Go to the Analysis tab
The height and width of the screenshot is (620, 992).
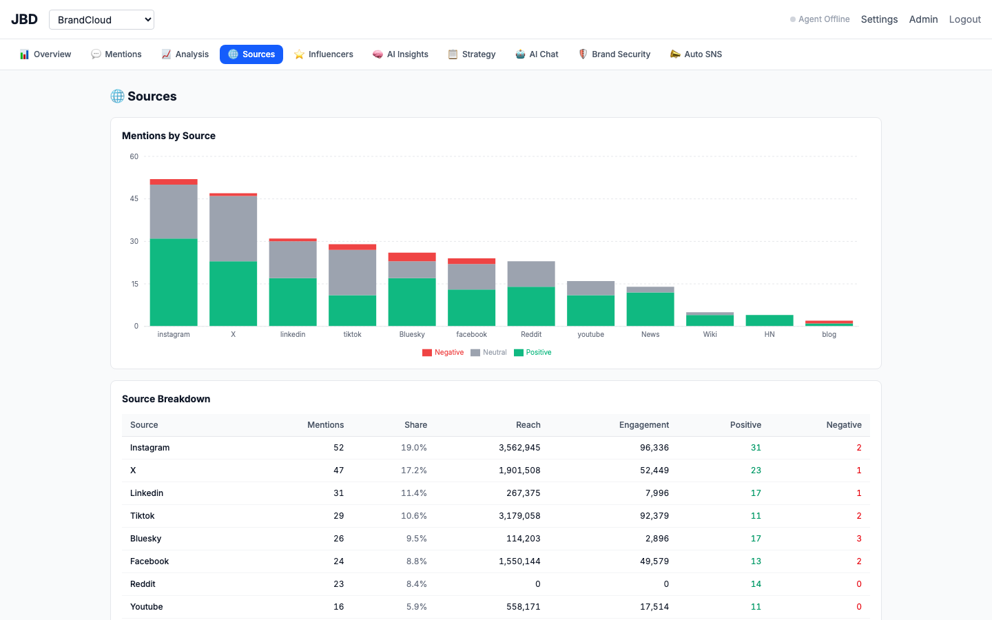[x=185, y=54]
